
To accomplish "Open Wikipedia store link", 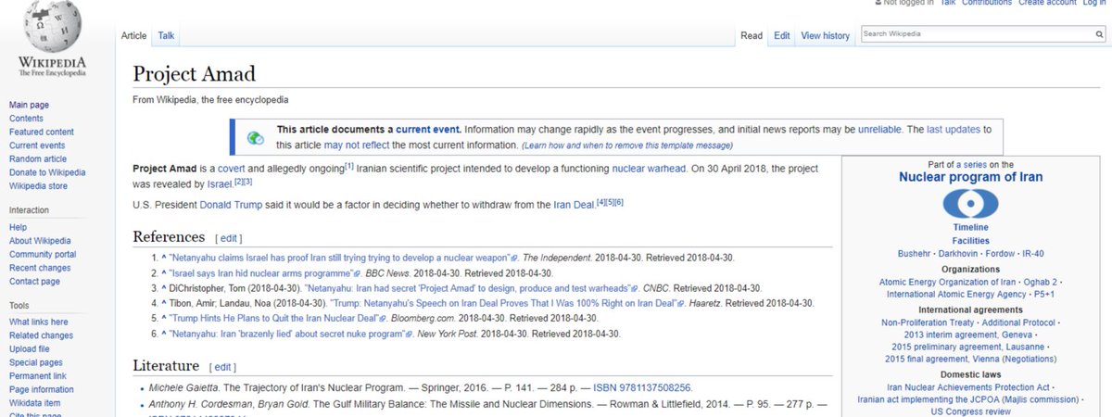I will point(38,185).
